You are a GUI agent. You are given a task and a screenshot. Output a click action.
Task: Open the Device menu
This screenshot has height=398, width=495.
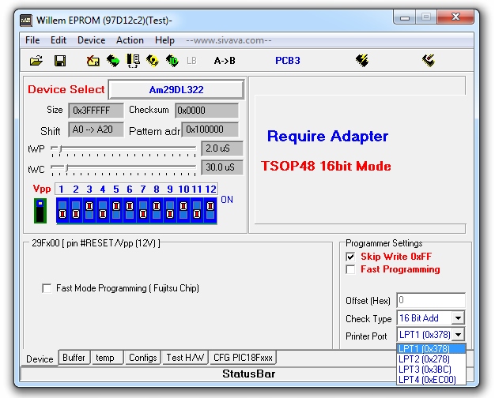click(91, 40)
